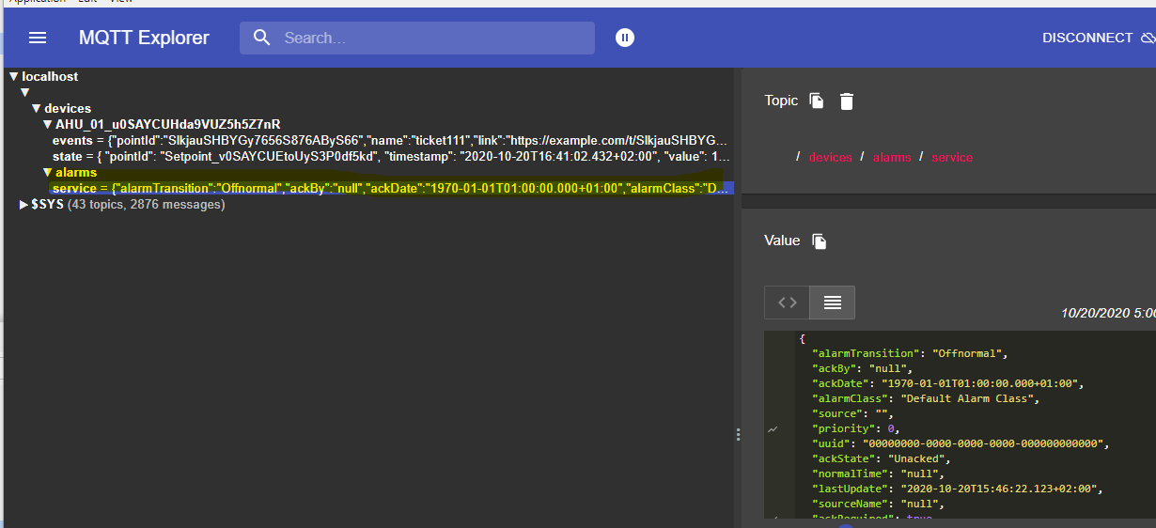Collapse the localhost tree node

[x=14, y=77]
